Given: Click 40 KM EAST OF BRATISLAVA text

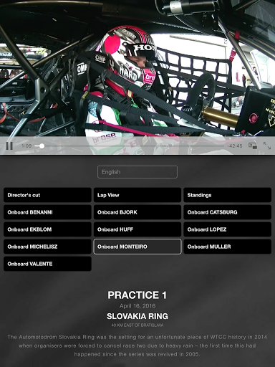Looking at the screenshot, I should point(137,325).
